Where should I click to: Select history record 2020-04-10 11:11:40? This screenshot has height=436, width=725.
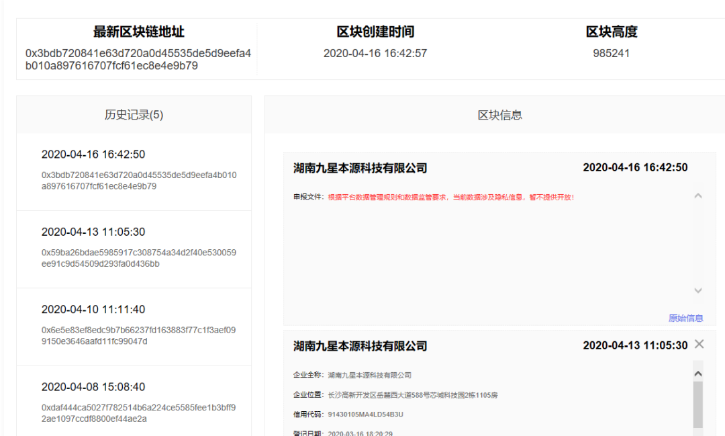coord(134,327)
